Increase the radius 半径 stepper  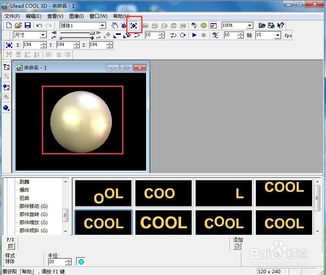pyautogui.click(x=68, y=260)
